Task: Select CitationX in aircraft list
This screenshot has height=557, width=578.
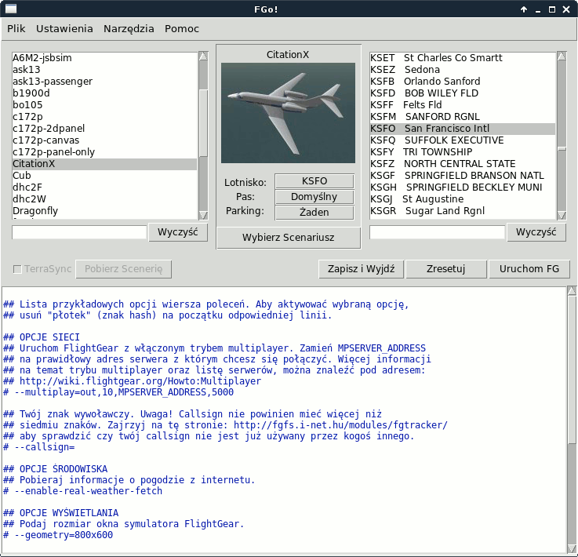Action: pyautogui.click(x=104, y=164)
